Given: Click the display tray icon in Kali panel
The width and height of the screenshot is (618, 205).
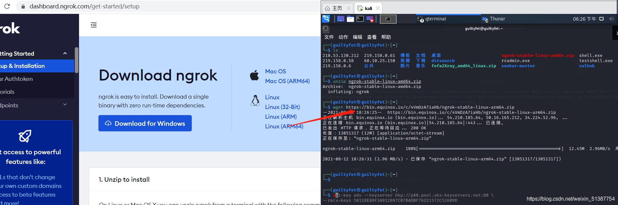Looking at the screenshot, I should point(601,19).
